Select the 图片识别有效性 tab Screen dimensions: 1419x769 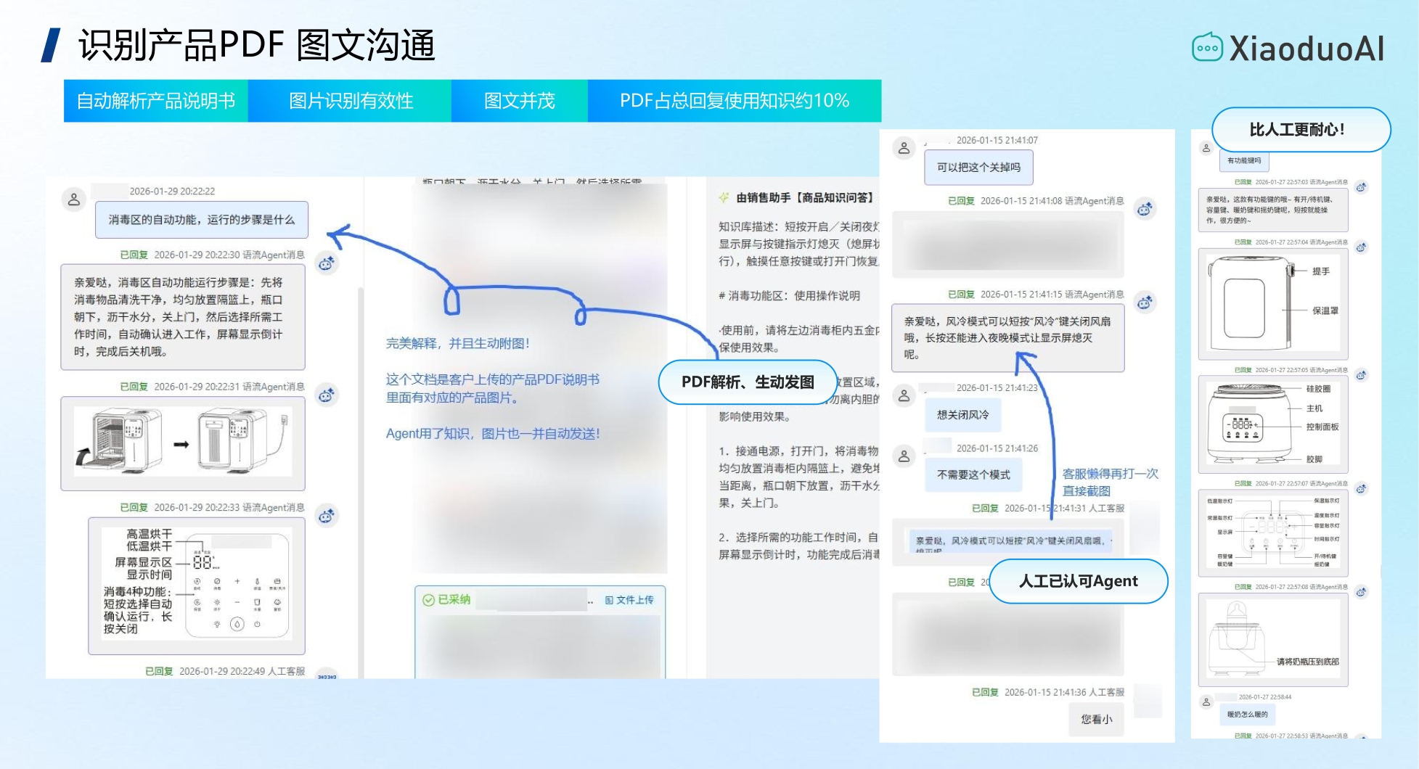[351, 101]
